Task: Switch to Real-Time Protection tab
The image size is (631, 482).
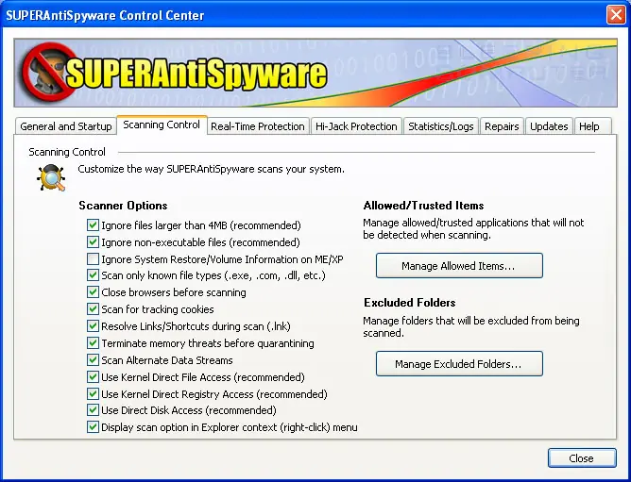Action: [258, 126]
